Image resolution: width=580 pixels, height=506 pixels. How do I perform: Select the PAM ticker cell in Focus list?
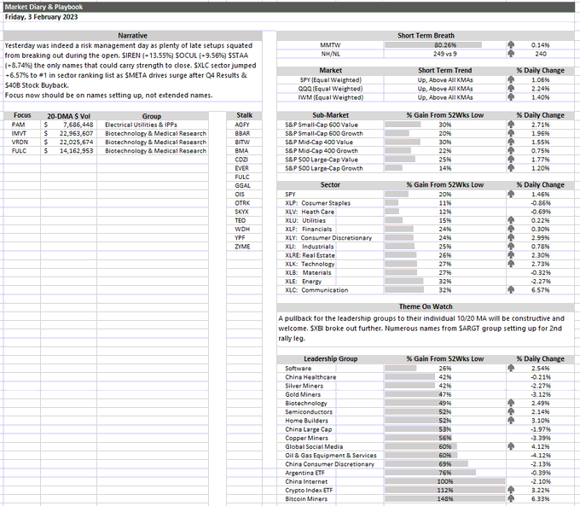click(x=22, y=125)
